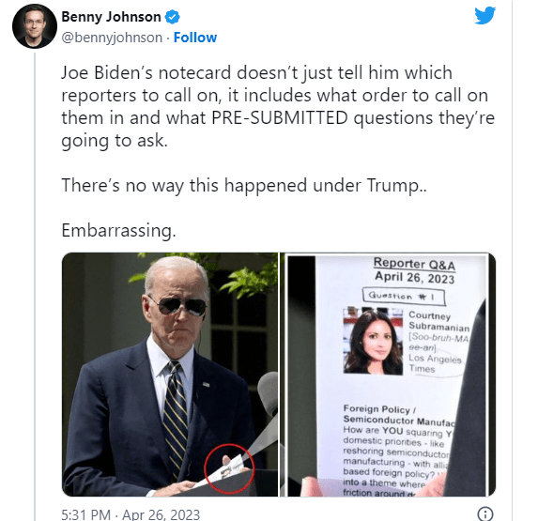Click the handwritten Question #1 box
538x521 pixels.
pos(404,297)
